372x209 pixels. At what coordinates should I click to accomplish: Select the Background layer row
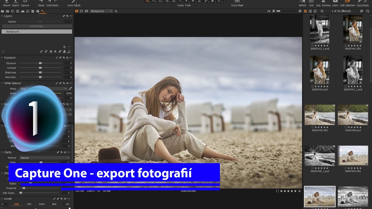pyautogui.click(x=37, y=32)
